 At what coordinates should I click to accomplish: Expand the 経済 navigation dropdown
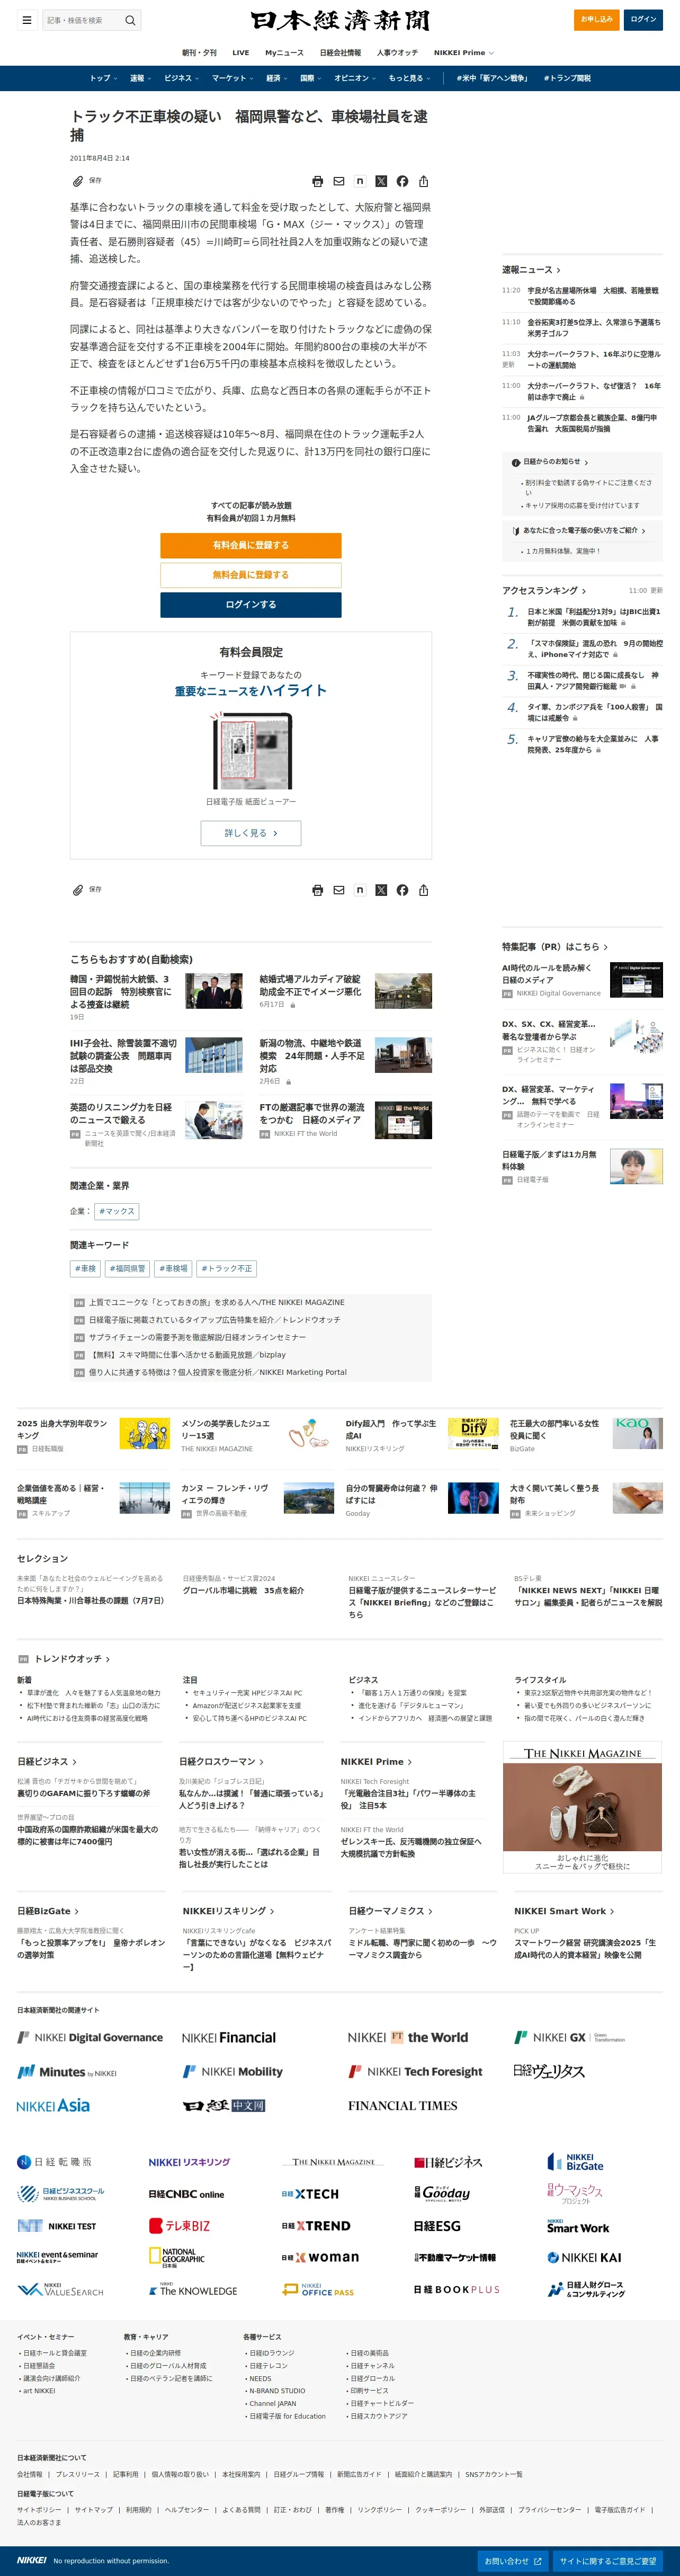point(277,78)
